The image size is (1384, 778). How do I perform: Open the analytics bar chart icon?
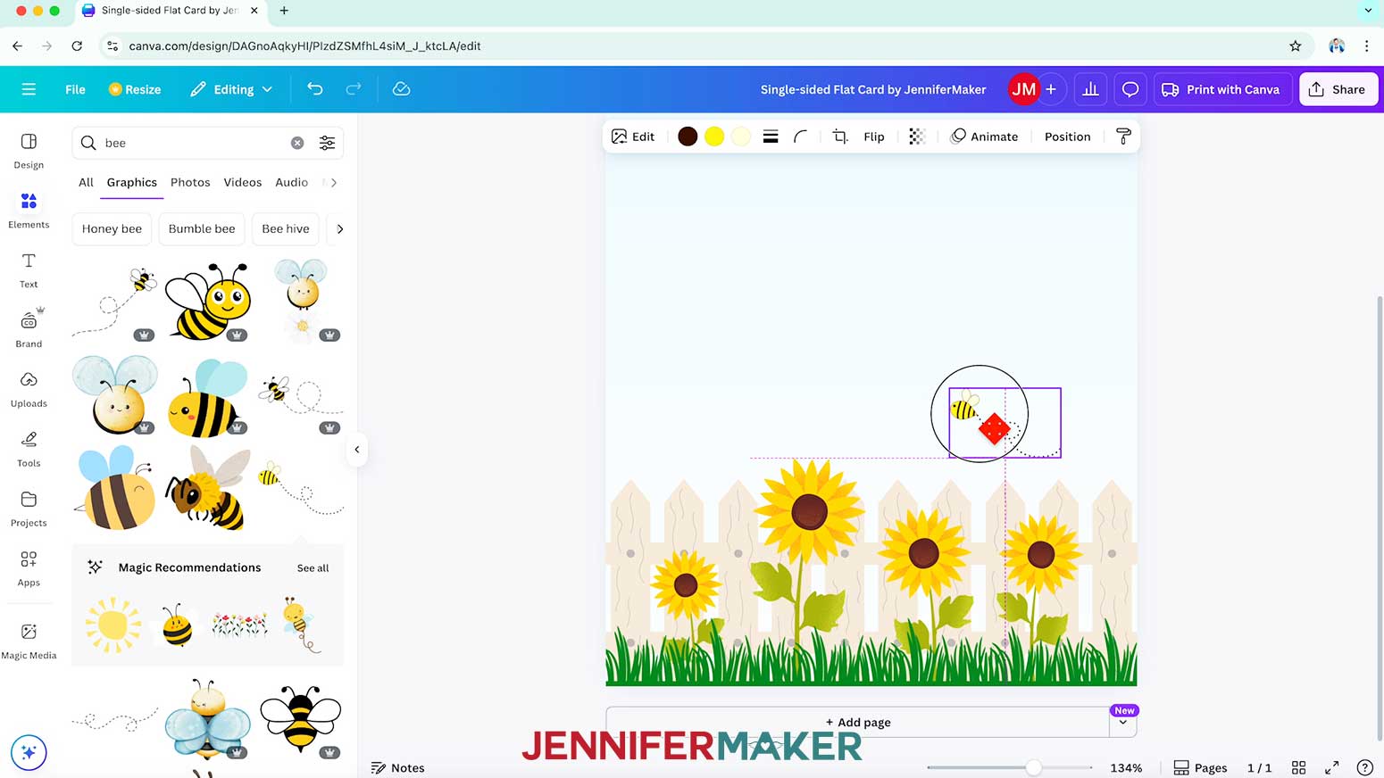(x=1090, y=89)
